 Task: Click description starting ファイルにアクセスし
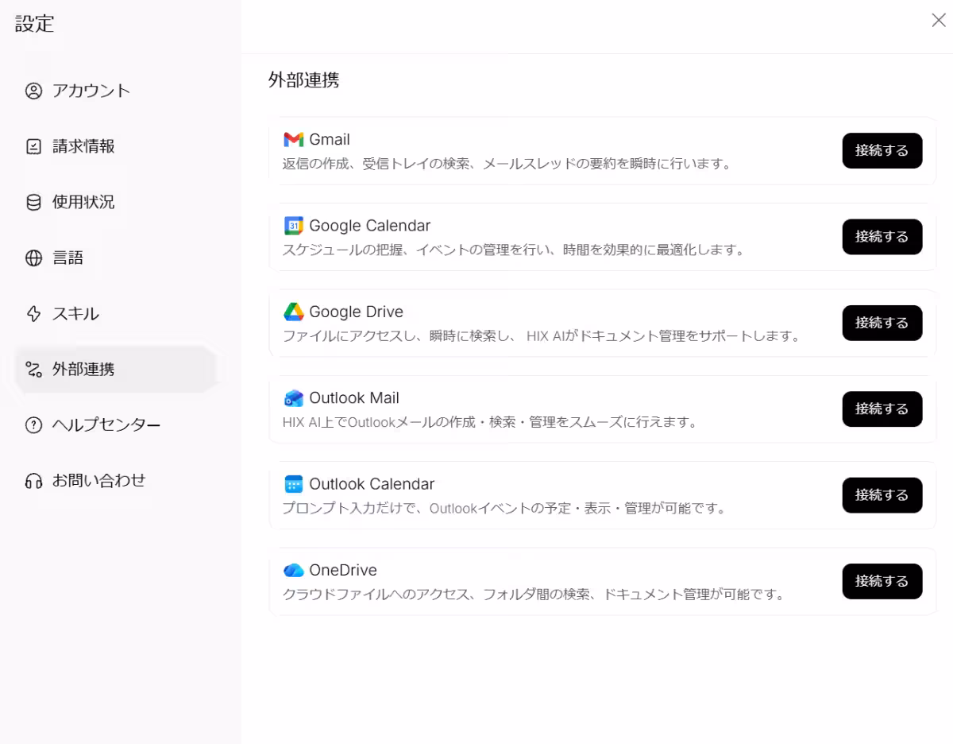click(542, 335)
